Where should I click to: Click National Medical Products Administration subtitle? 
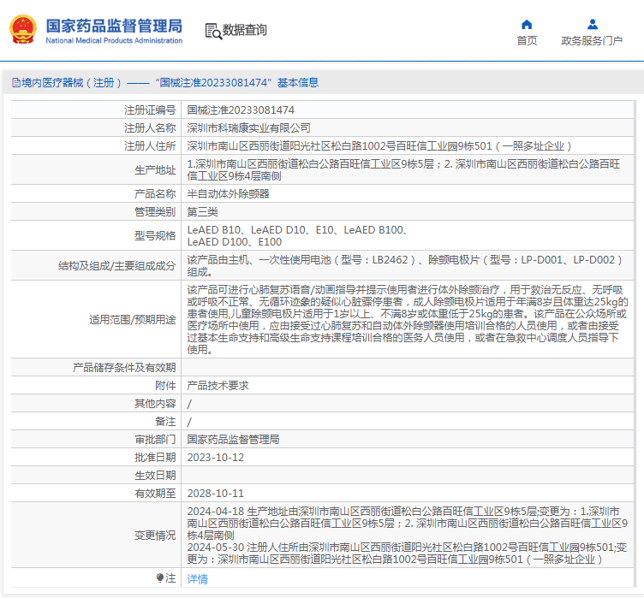114,40
